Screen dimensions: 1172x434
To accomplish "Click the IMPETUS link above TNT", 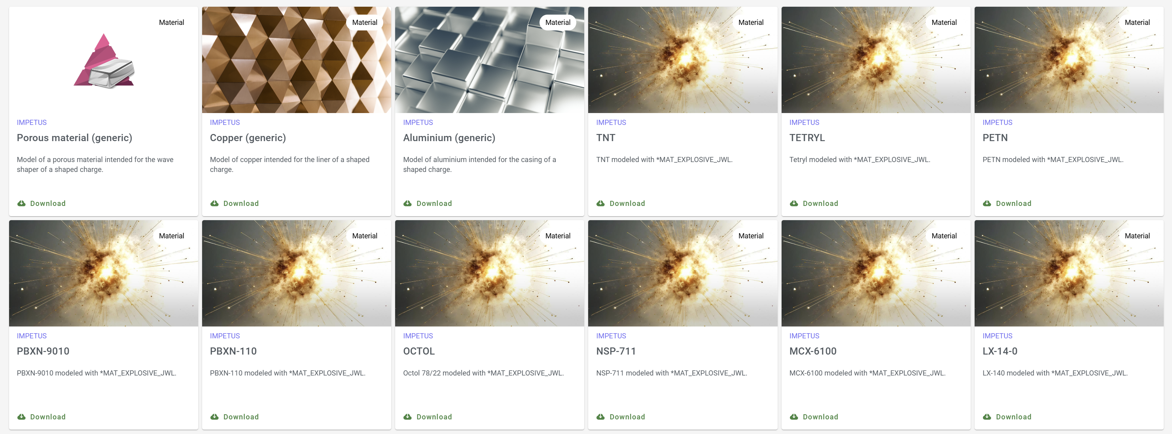I will pos(611,122).
